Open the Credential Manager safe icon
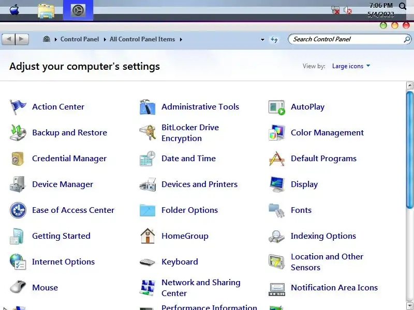 click(x=18, y=159)
